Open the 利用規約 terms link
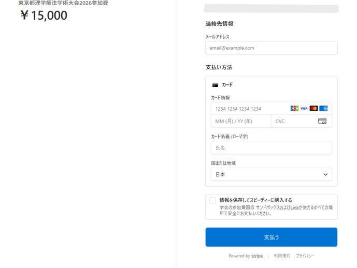The height and width of the screenshot is (268, 357). (x=282, y=256)
